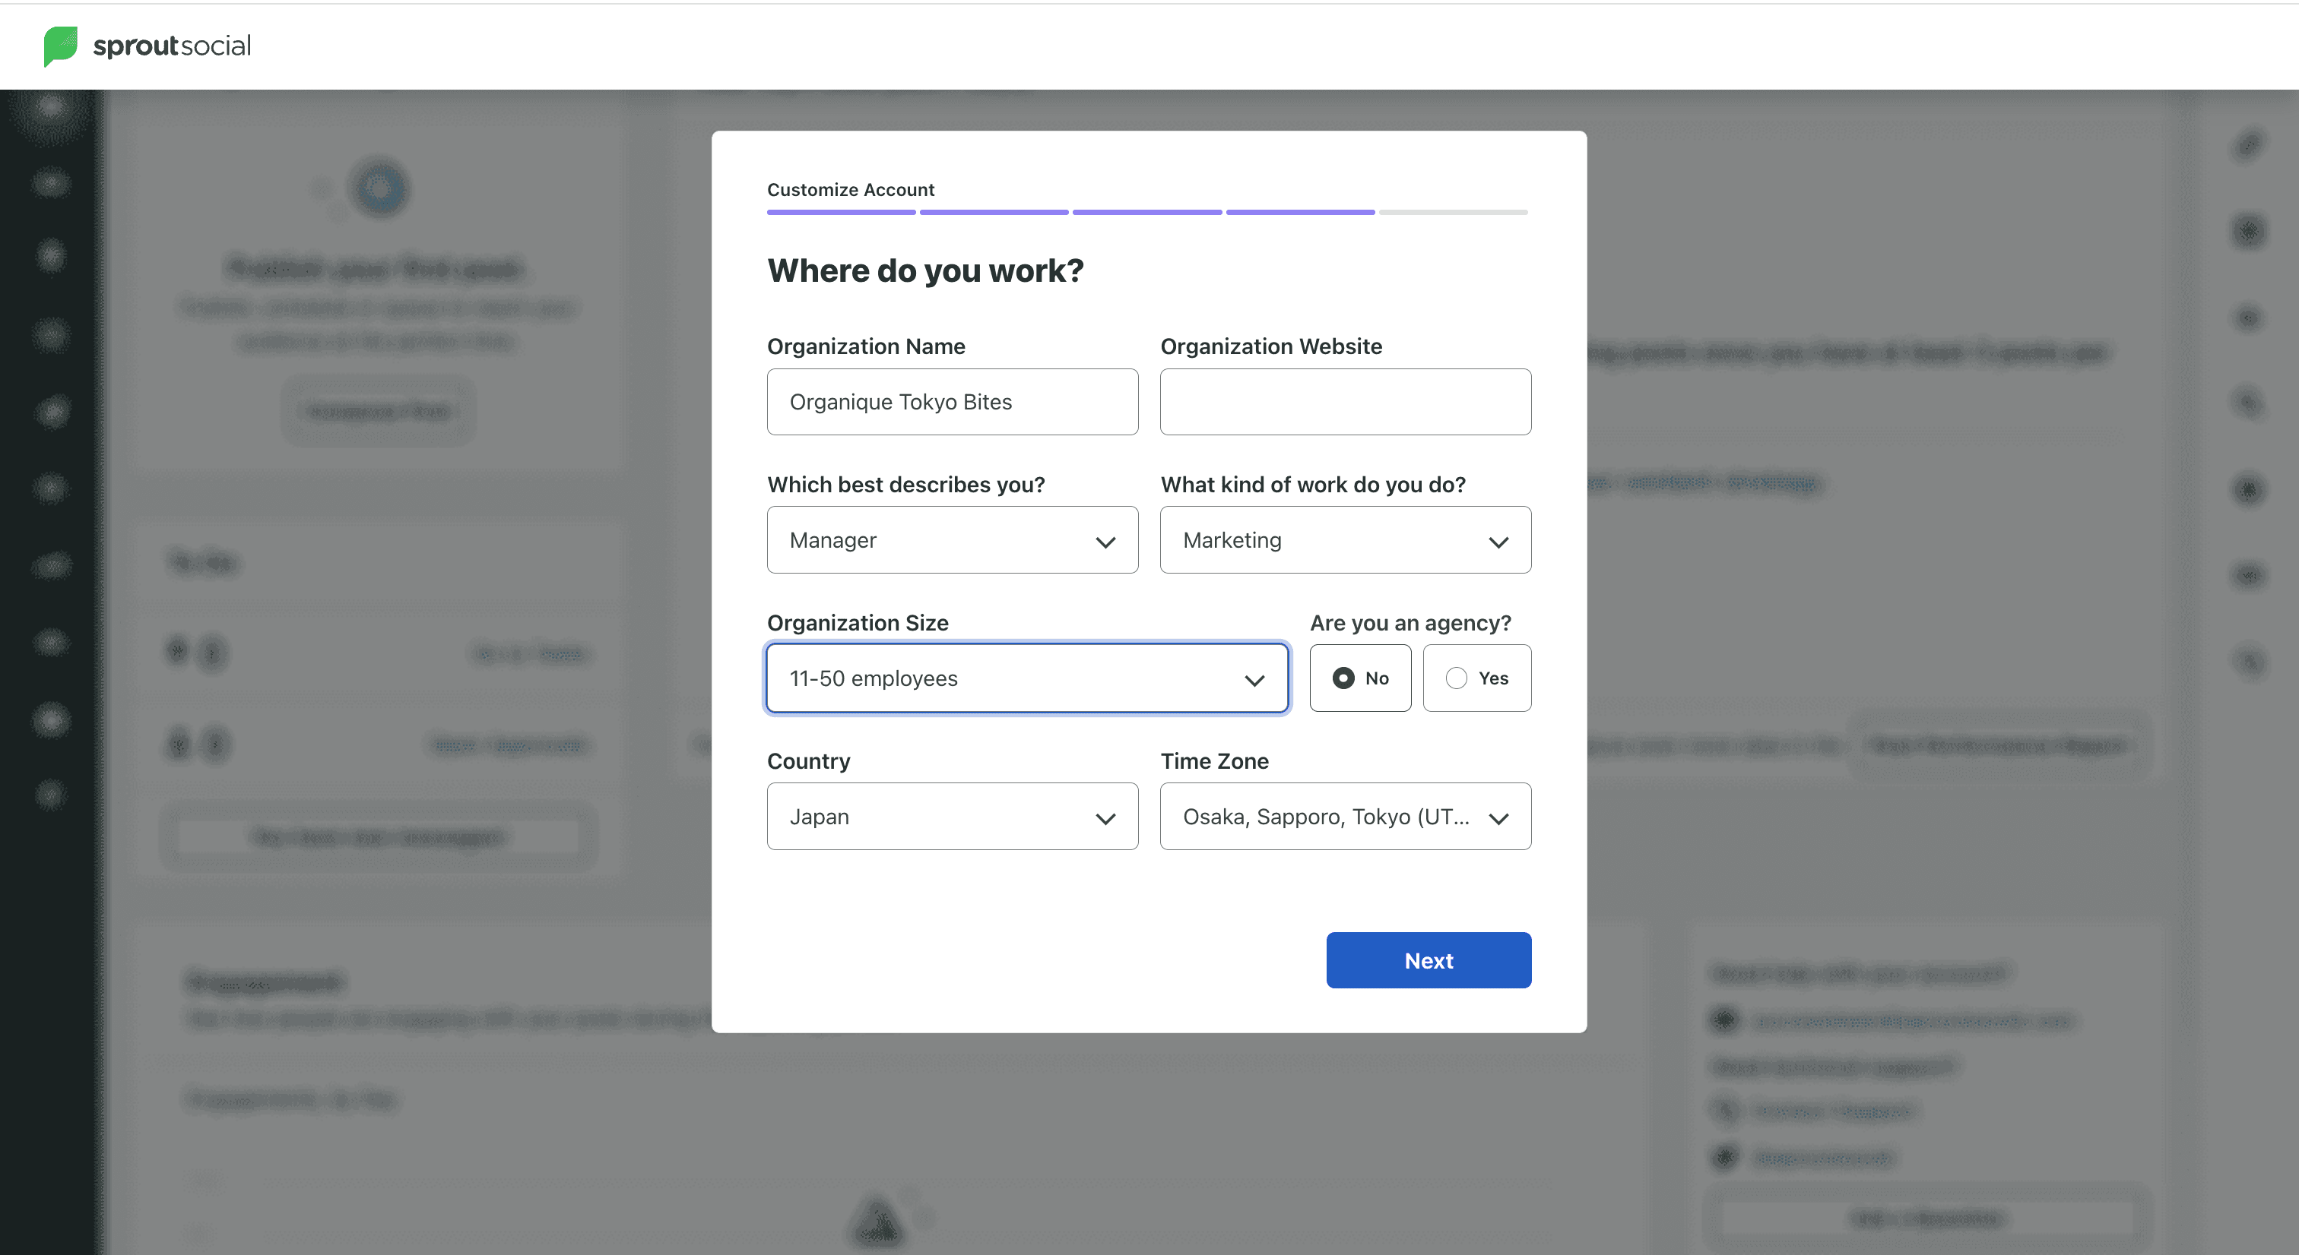Click the Yes radio circle
2299x1255 pixels.
[x=1456, y=678]
